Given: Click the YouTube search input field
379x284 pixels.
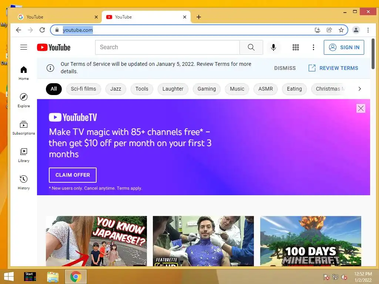Looking at the screenshot, I should 167,47.
